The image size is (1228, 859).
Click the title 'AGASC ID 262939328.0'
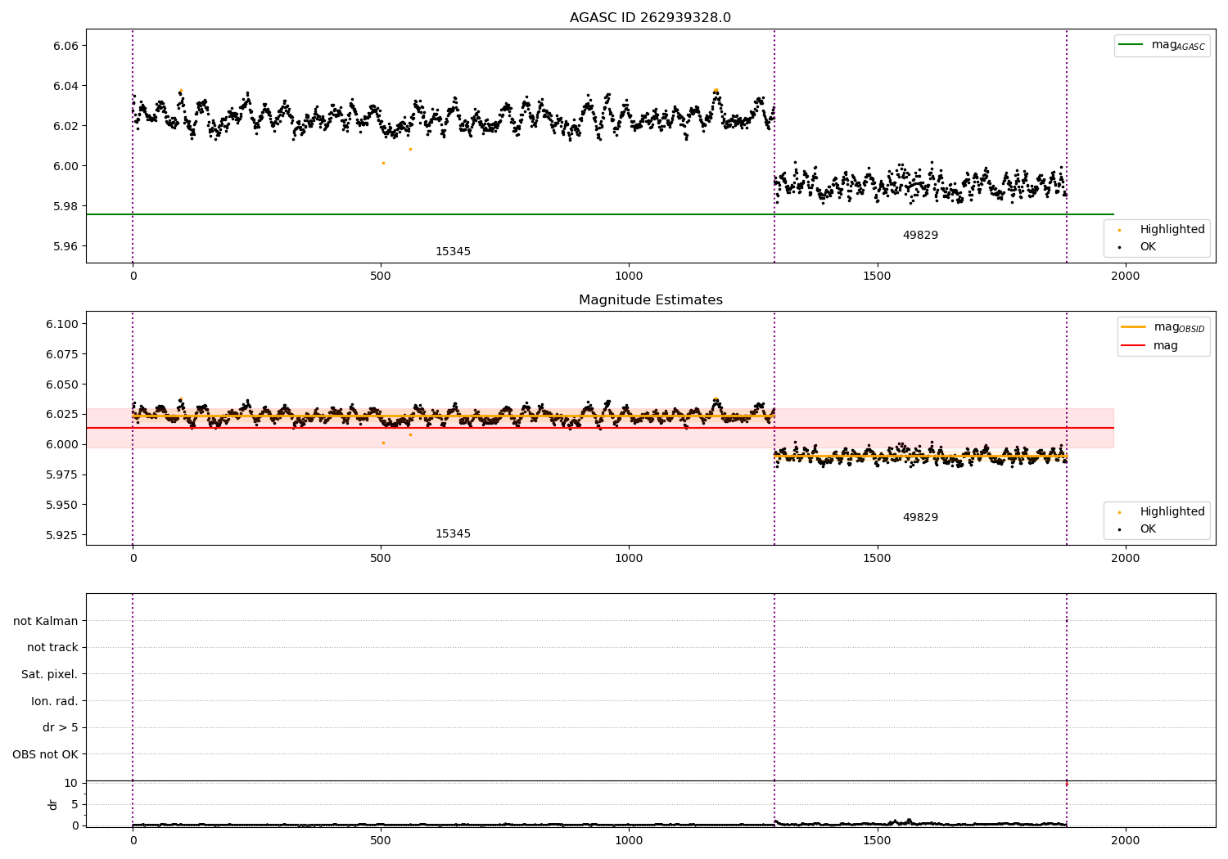coord(650,18)
